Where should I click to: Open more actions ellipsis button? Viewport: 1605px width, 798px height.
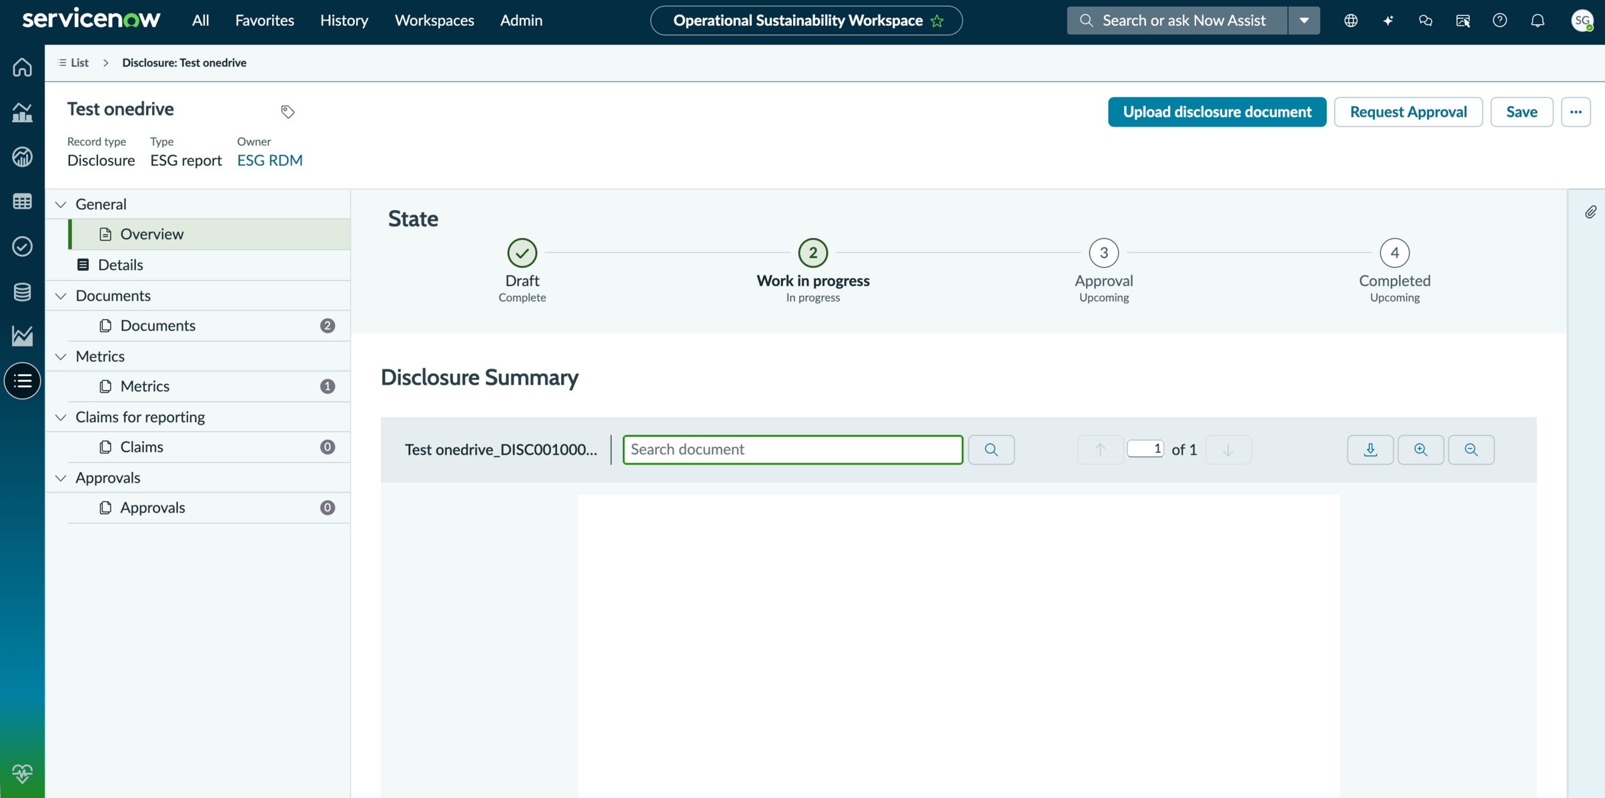click(x=1576, y=112)
